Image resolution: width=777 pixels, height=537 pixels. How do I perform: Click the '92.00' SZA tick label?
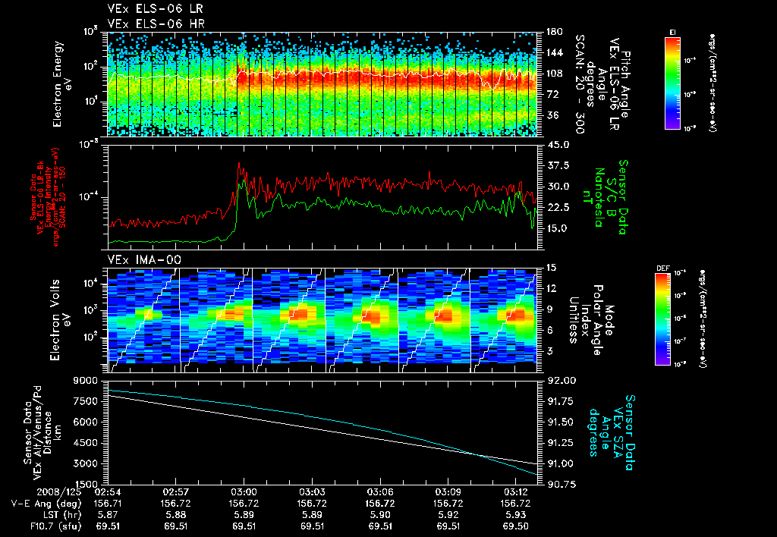click(561, 381)
